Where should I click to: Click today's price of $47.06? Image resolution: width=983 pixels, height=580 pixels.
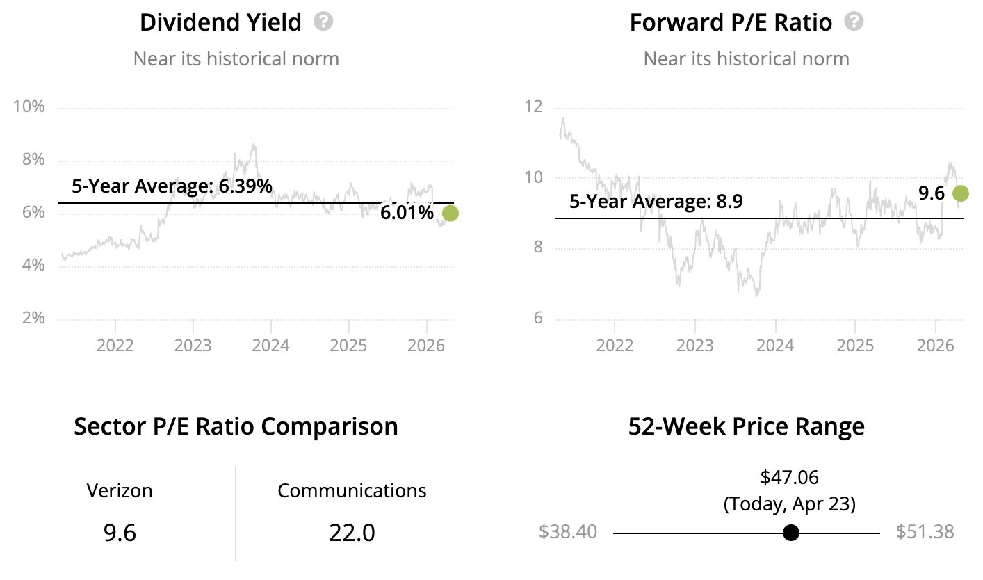point(789,477)
